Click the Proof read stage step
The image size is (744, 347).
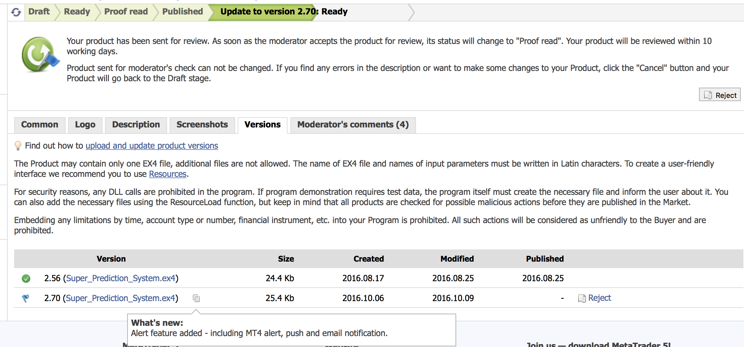click(x=126, y=12)
